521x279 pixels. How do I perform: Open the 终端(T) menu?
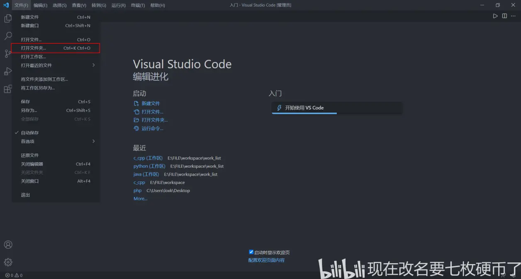point(138,5)
